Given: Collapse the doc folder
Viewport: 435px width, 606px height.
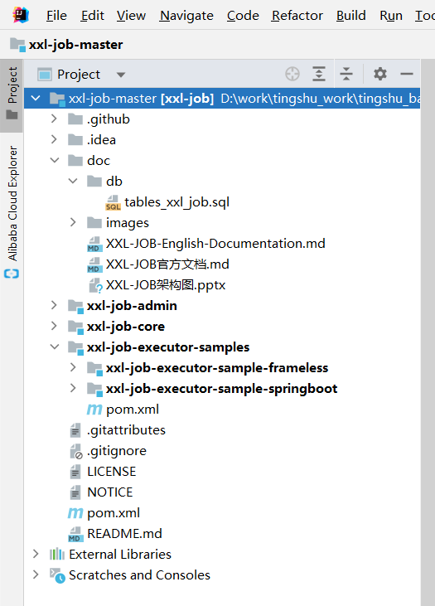Looking at the screenshot, I should (x=55, y=160).
